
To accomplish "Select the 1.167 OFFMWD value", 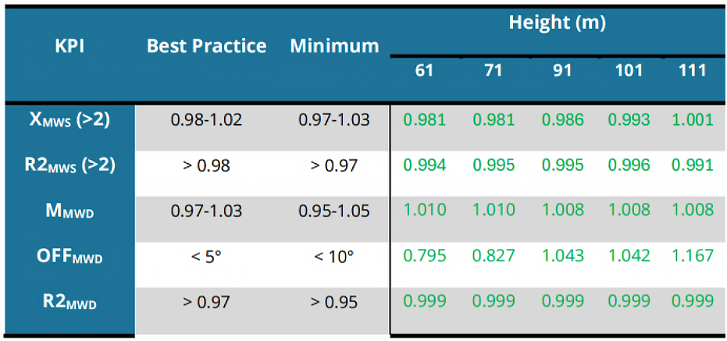I will 692,256.
